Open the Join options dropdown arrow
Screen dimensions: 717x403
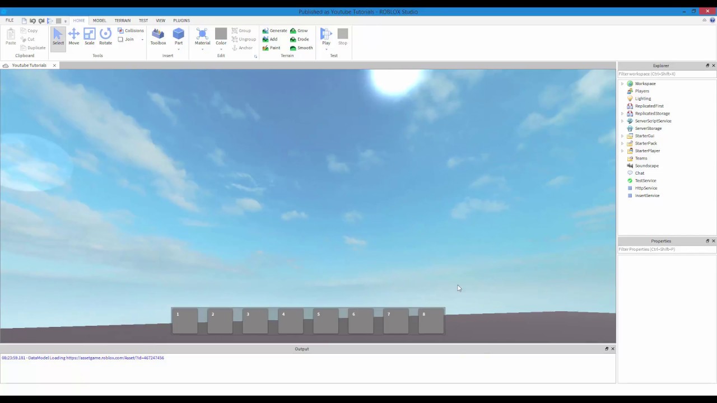click(142, 39)
